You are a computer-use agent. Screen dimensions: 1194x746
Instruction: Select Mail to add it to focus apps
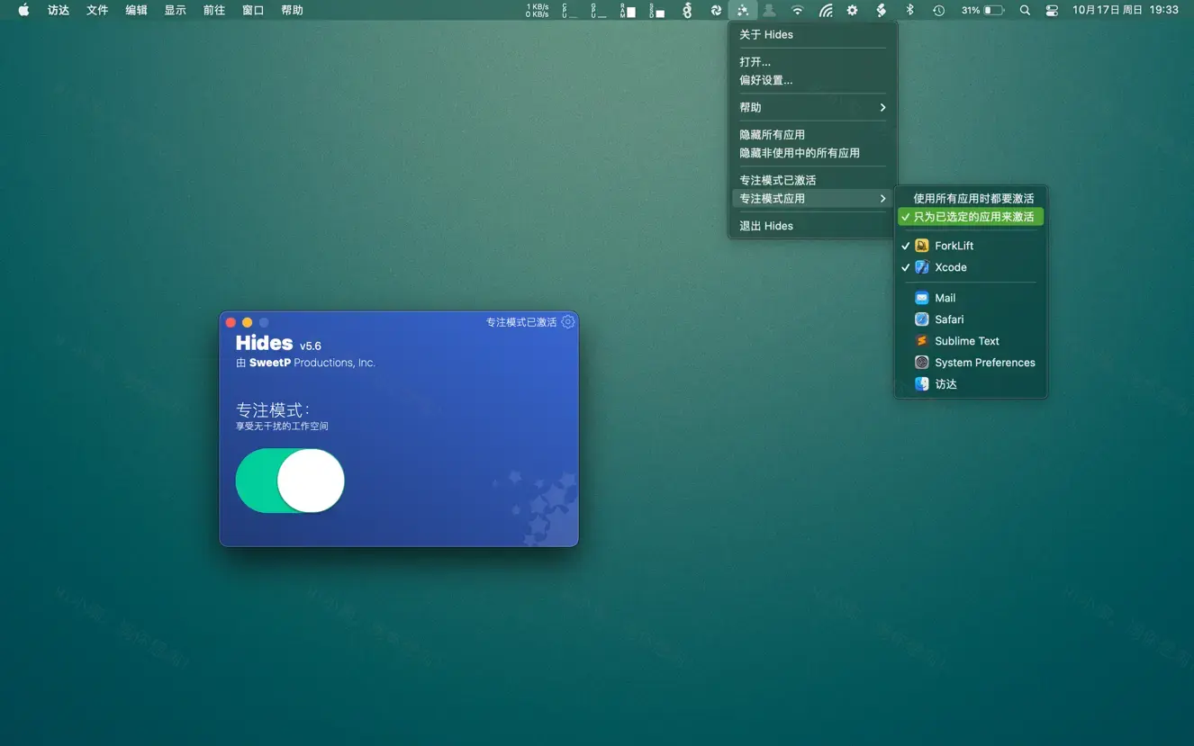point(945,297)
